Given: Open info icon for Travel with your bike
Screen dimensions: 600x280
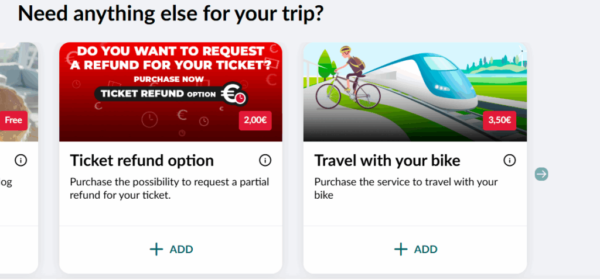Looking at the screenshot, I should pyautogui.click(x=509, y=160).
